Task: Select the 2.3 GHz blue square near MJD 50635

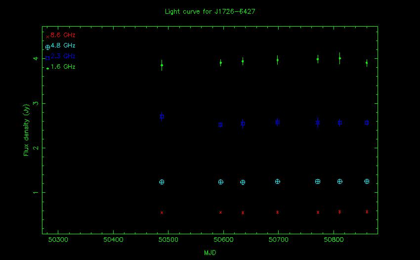Action: (x=243, y=124)
